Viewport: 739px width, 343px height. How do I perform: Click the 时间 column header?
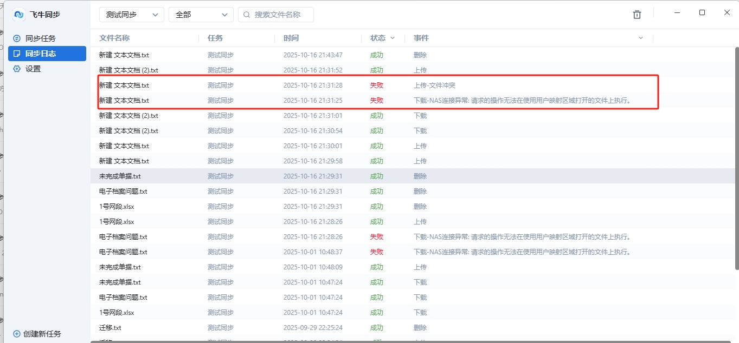(x=292, y=38)
